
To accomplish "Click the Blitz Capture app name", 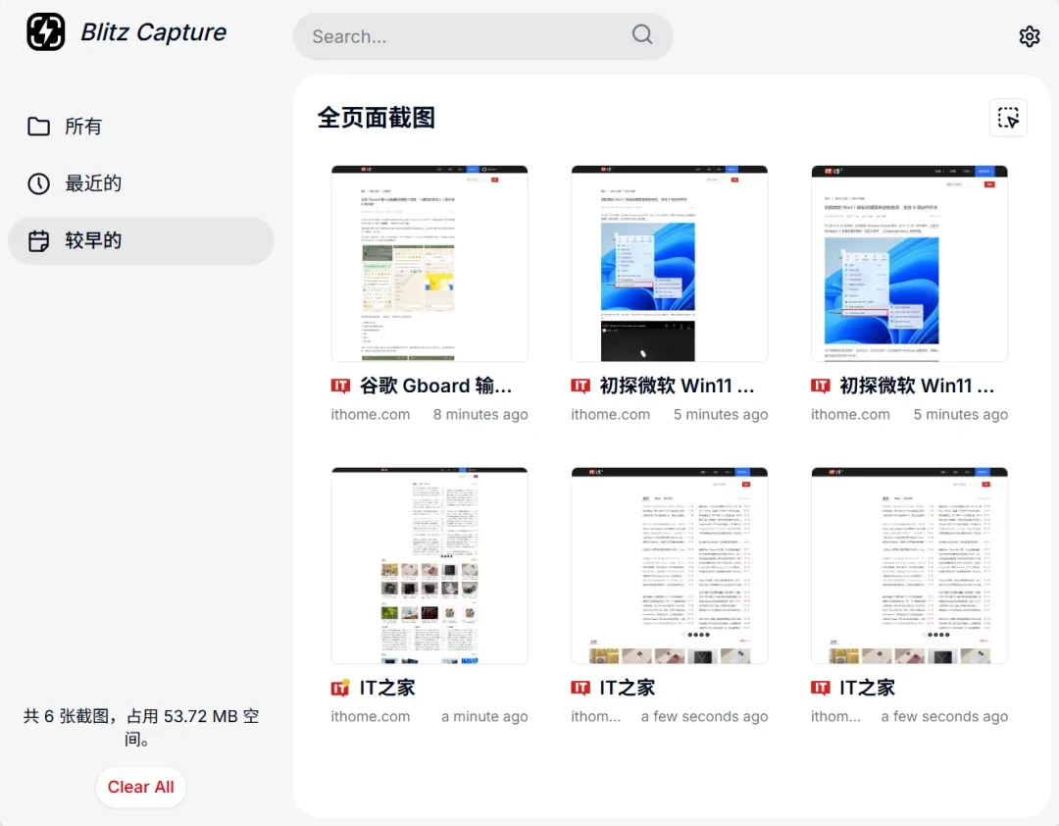I will point(153,31).
